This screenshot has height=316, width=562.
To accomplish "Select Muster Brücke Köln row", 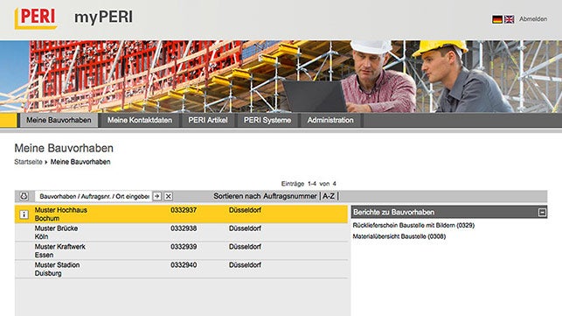I will [181, 233].
